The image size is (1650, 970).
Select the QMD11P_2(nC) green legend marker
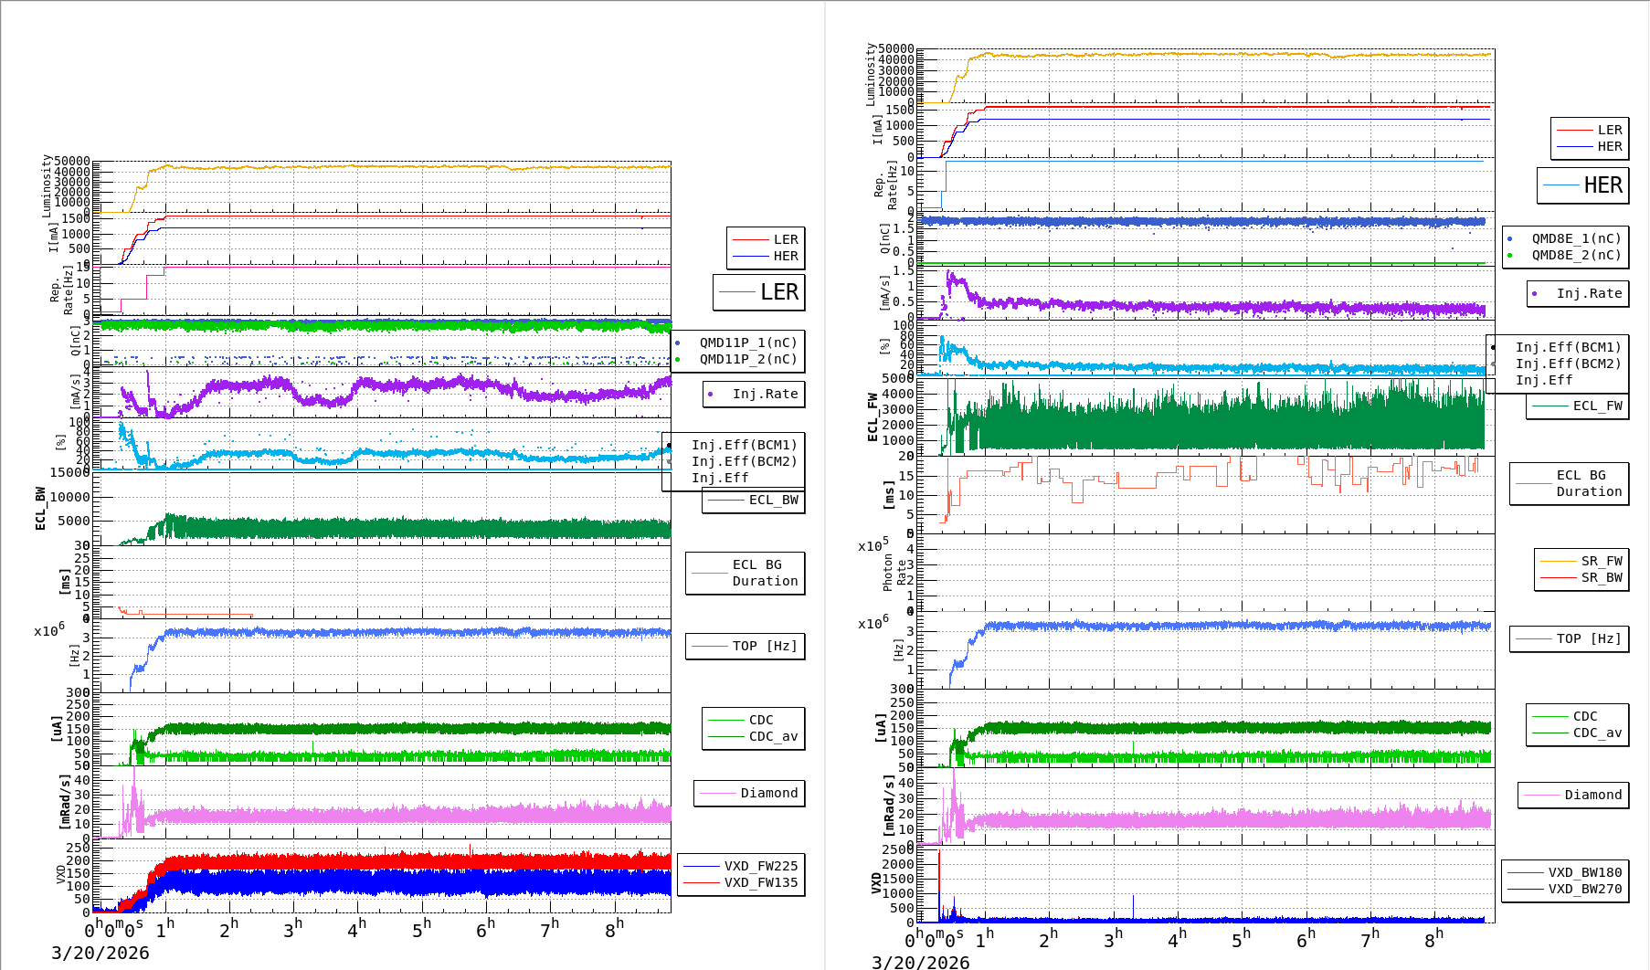(677, 360)
